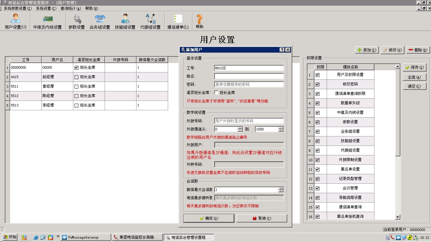The width and height of the screenshot is (431, 242).
Task: Toggle 班长坐席 checkbox for 李经理
Action: 76,105
